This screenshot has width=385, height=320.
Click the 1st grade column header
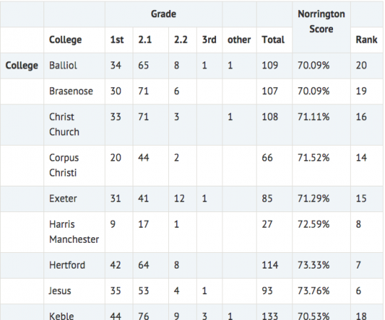[117, 39]
